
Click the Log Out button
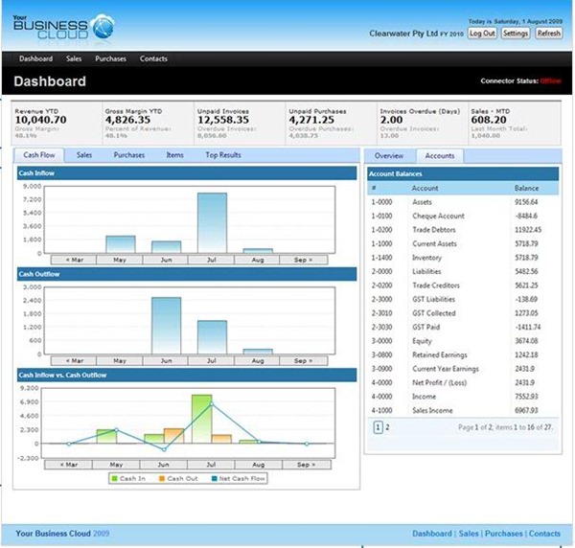(482, 34)
